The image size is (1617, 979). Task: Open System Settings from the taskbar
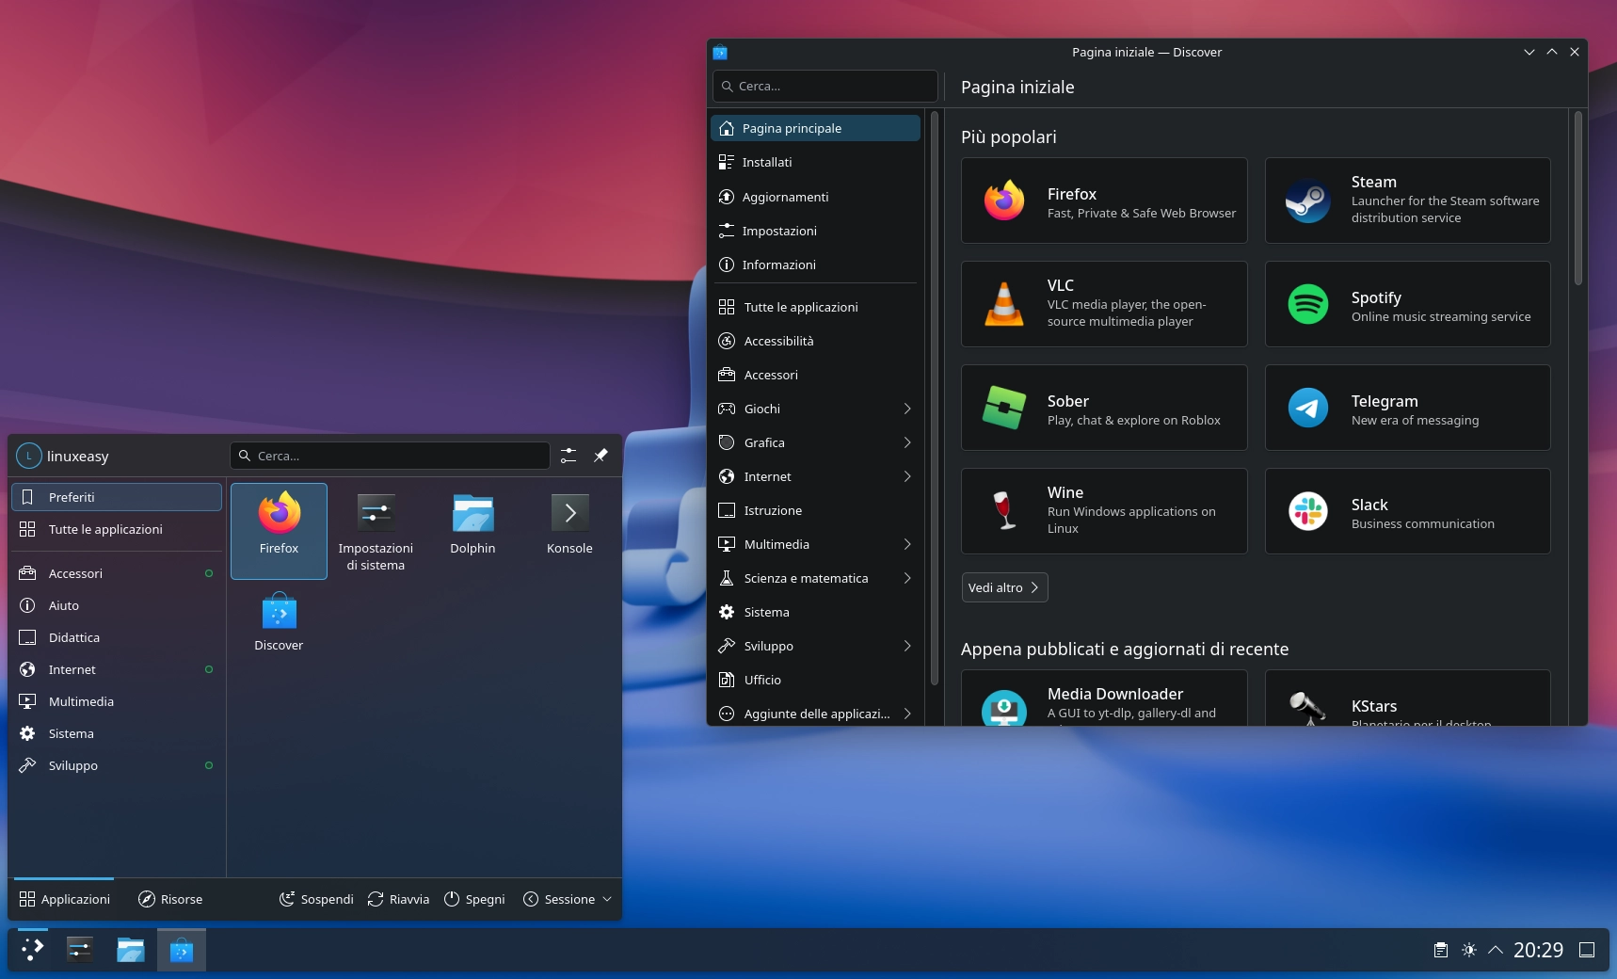[x=80, y=950]
